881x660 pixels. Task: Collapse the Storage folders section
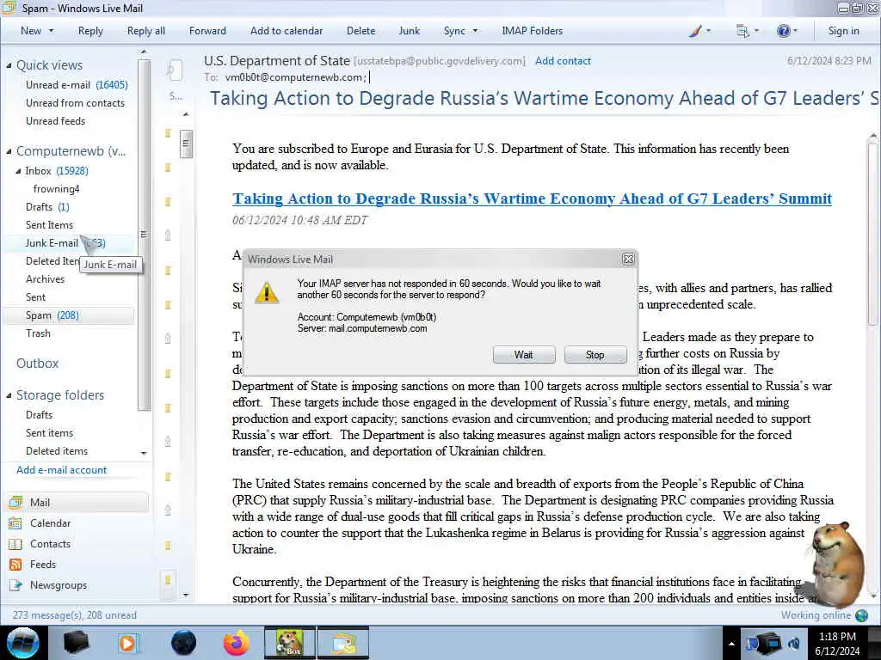(9, 395)
